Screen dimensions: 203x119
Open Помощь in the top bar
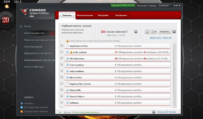point(152,6)
